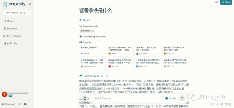Open the sohu source card 2
This screenshot has width=234, height=108.
tap(120, 51)
